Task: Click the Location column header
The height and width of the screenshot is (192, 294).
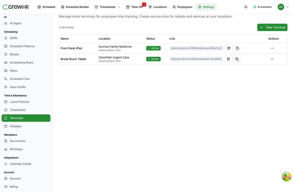Action: [x=104, y=38]
